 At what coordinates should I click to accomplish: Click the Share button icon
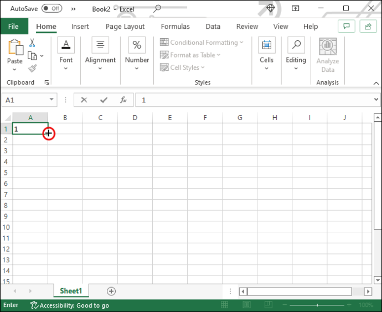tap(368, 26)
